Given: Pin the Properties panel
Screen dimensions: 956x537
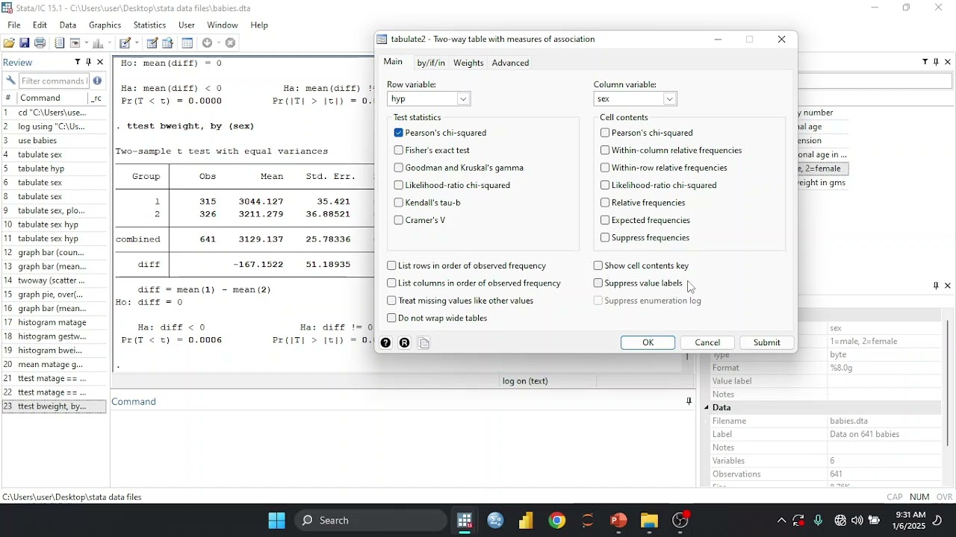Looking at the screenshot, I should click(x=937, y=286).
